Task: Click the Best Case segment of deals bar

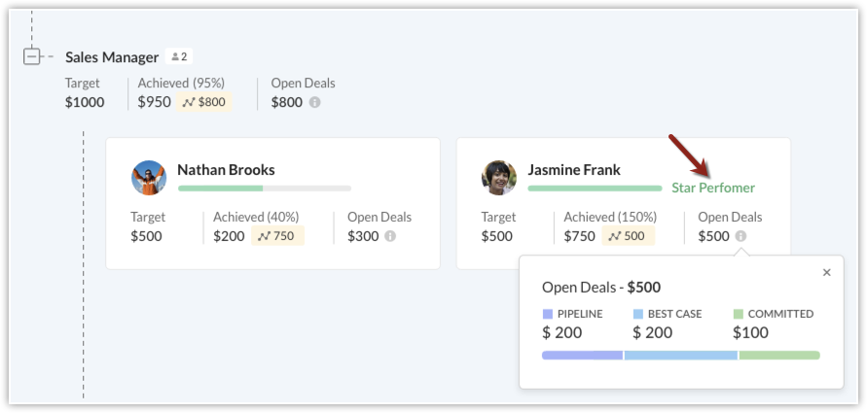Action: [x=680, y=356]
